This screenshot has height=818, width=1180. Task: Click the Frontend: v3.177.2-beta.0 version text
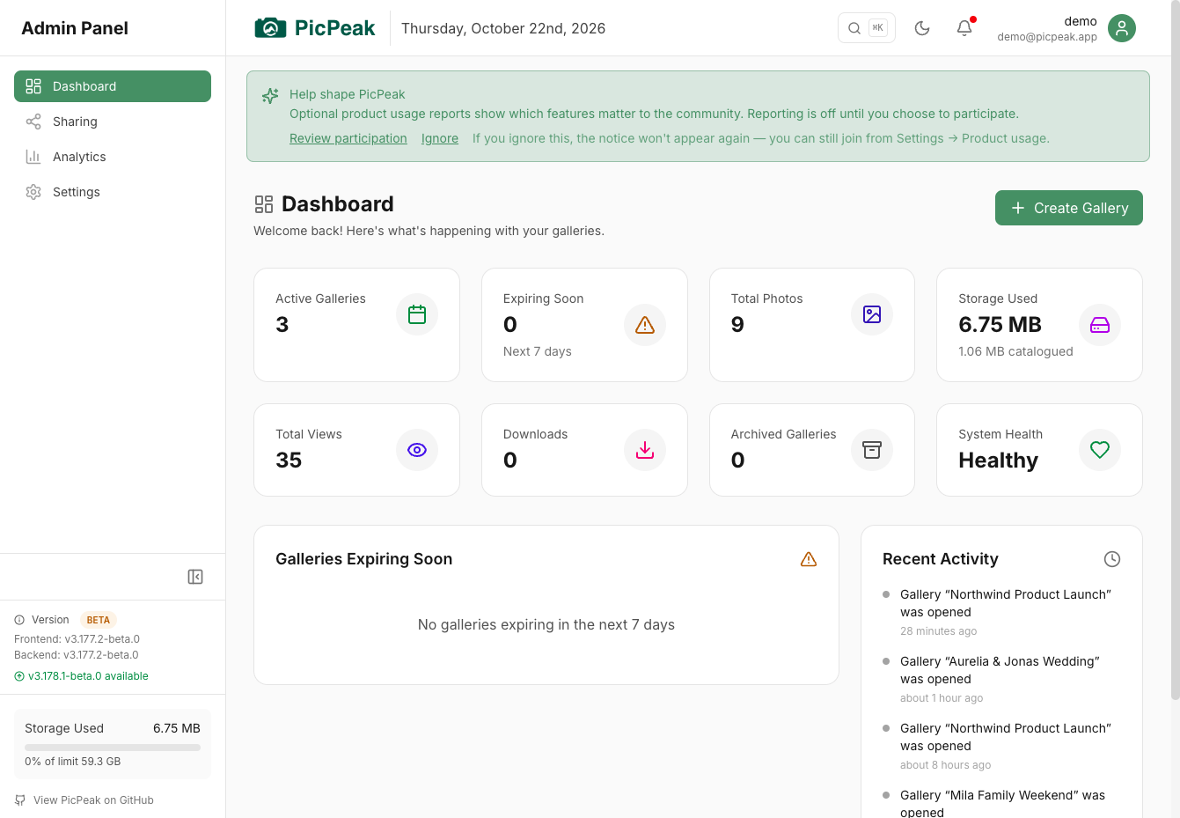77,639
